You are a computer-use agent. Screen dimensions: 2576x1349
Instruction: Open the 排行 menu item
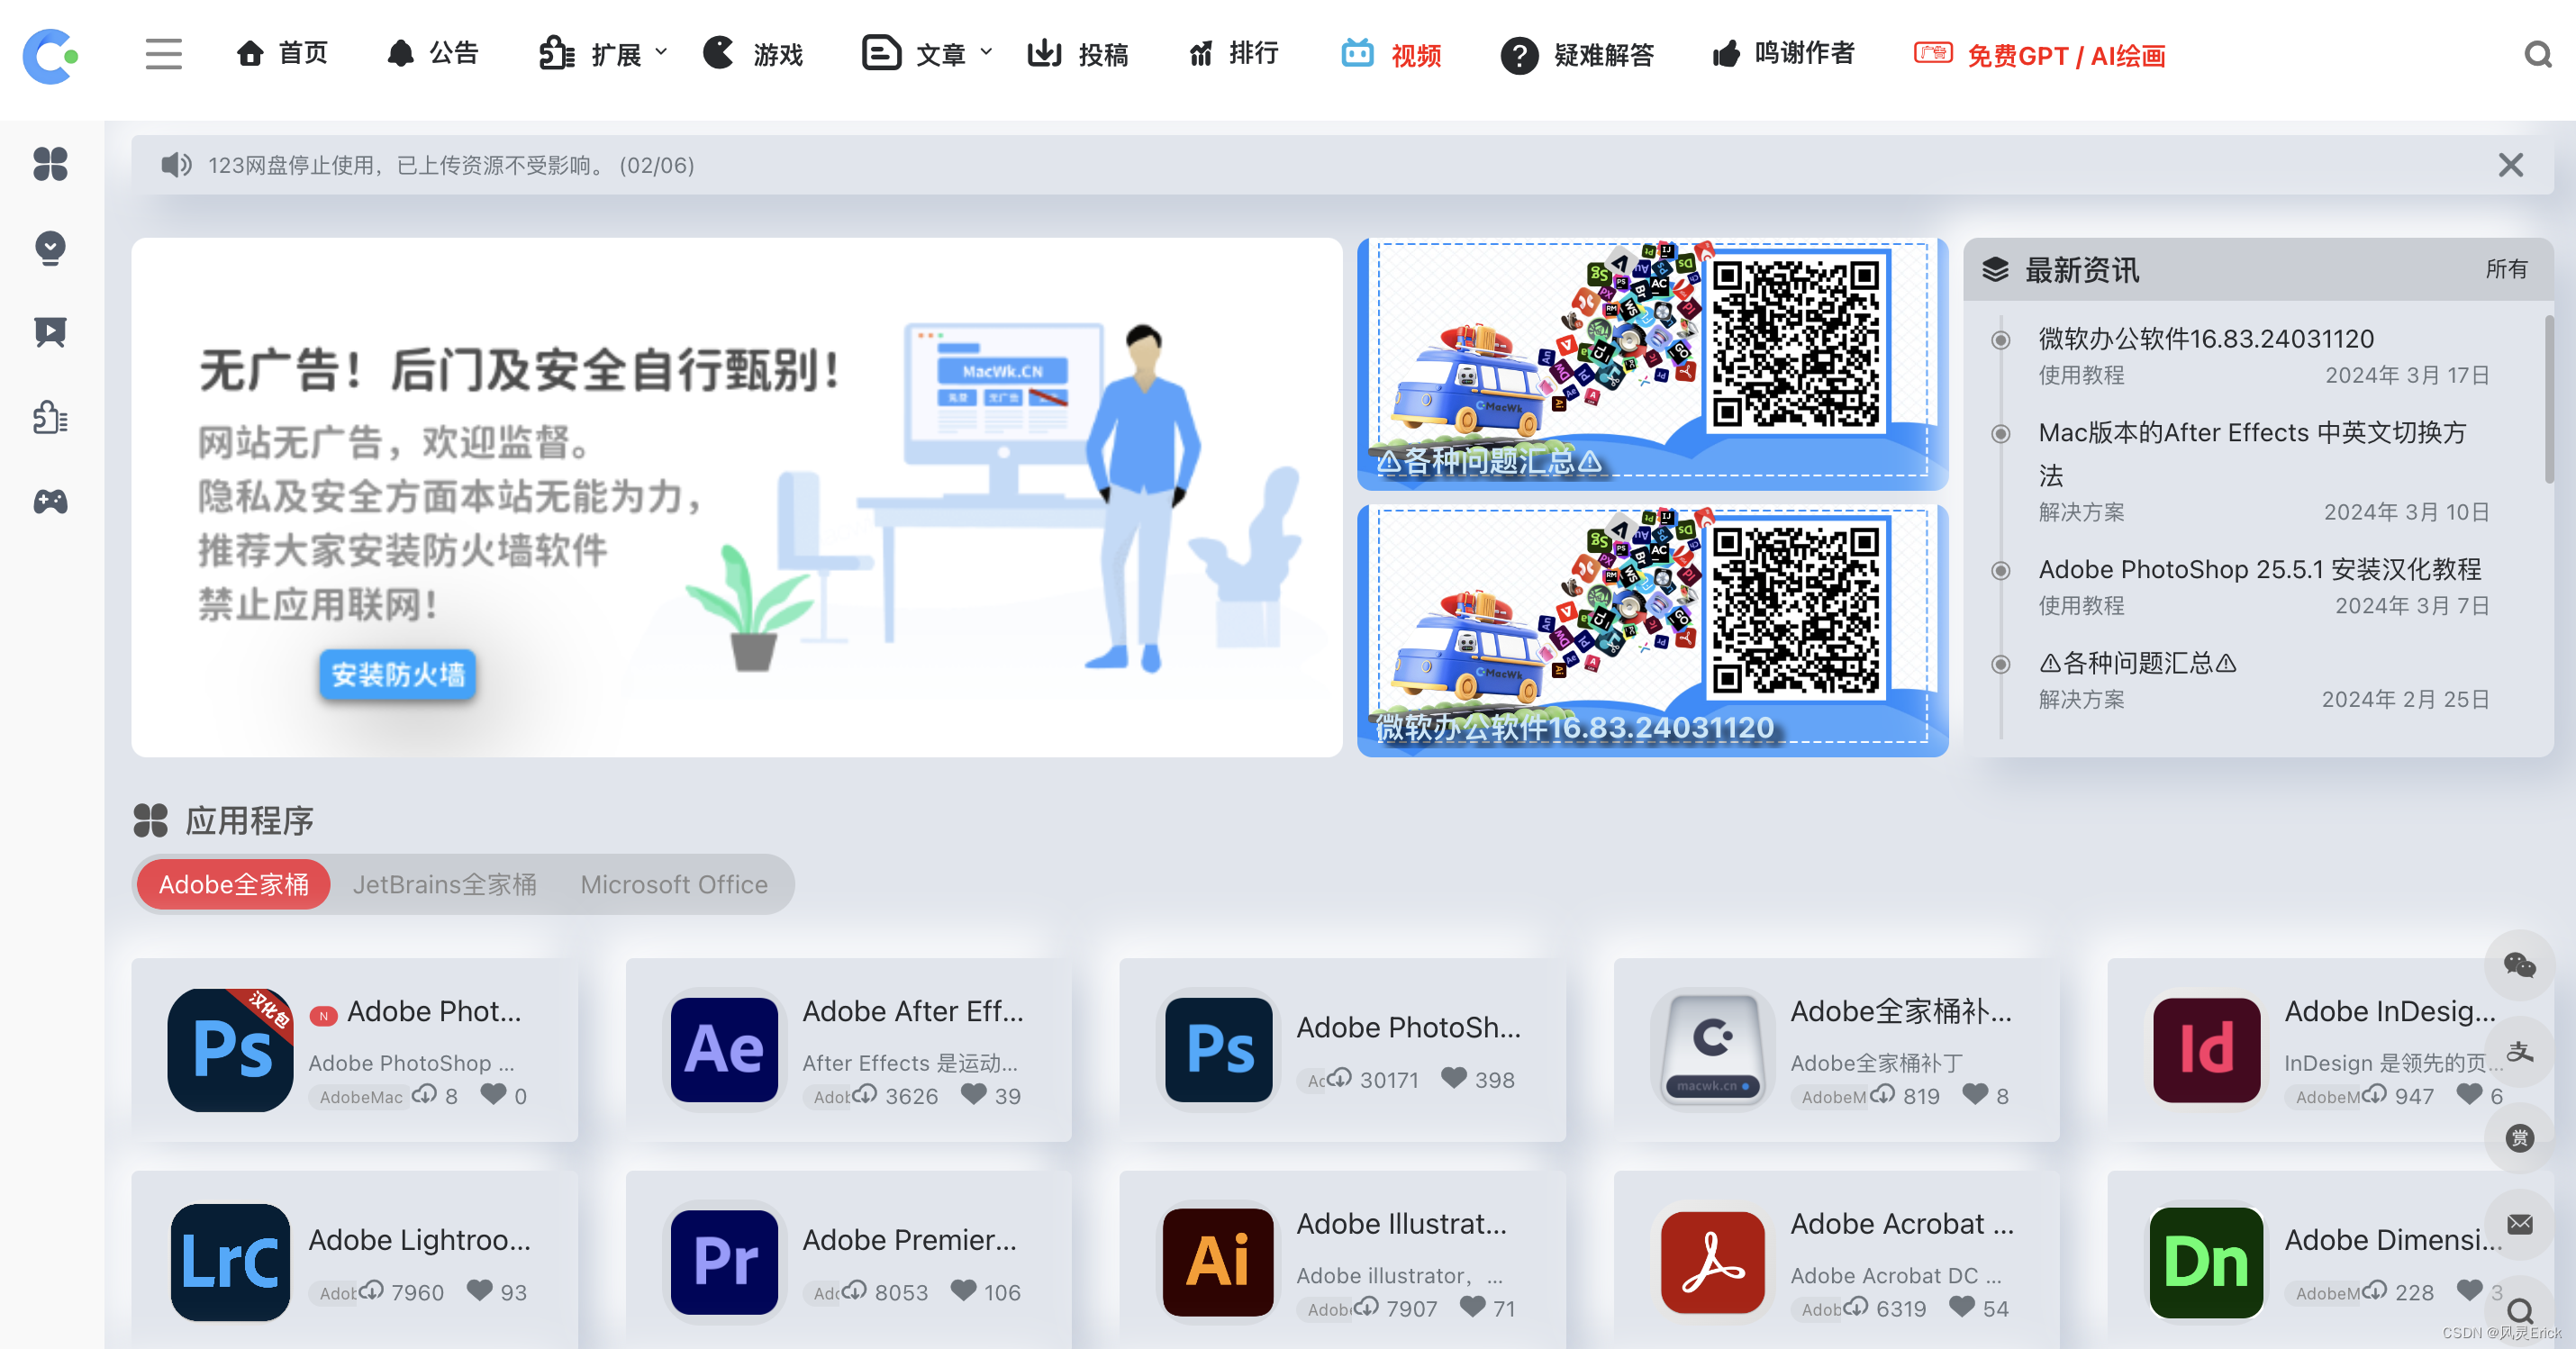(1233, 54)
